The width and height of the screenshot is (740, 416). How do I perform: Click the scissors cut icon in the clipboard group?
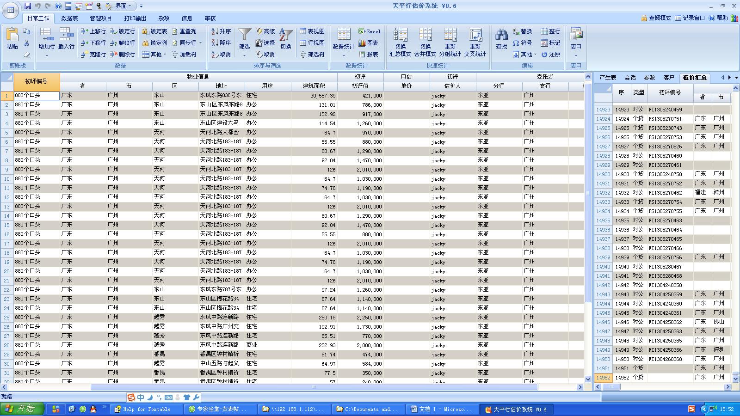tap(27, 43)
